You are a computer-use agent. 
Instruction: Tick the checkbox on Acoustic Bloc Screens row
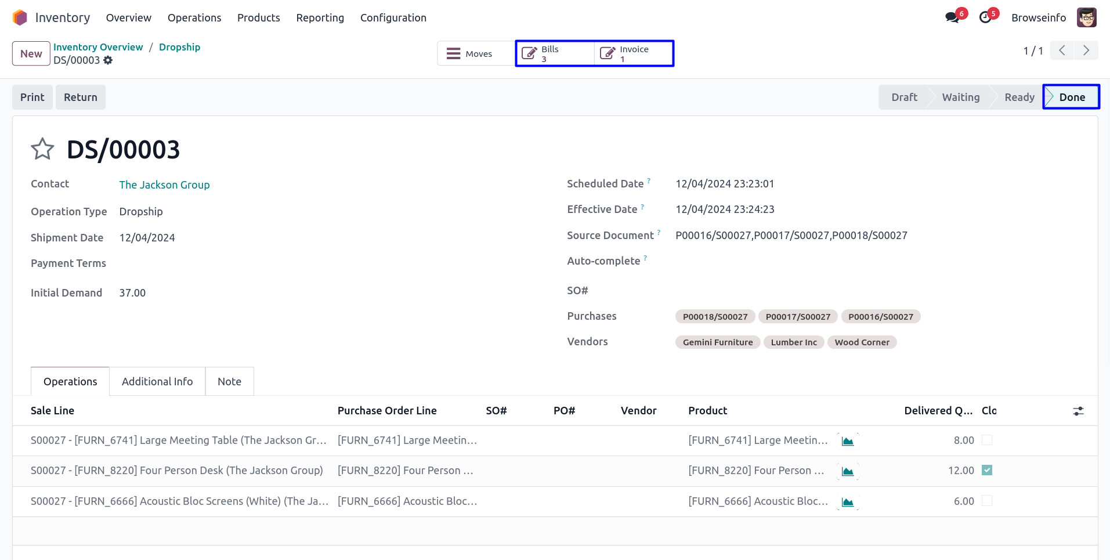tap(986, 501)
